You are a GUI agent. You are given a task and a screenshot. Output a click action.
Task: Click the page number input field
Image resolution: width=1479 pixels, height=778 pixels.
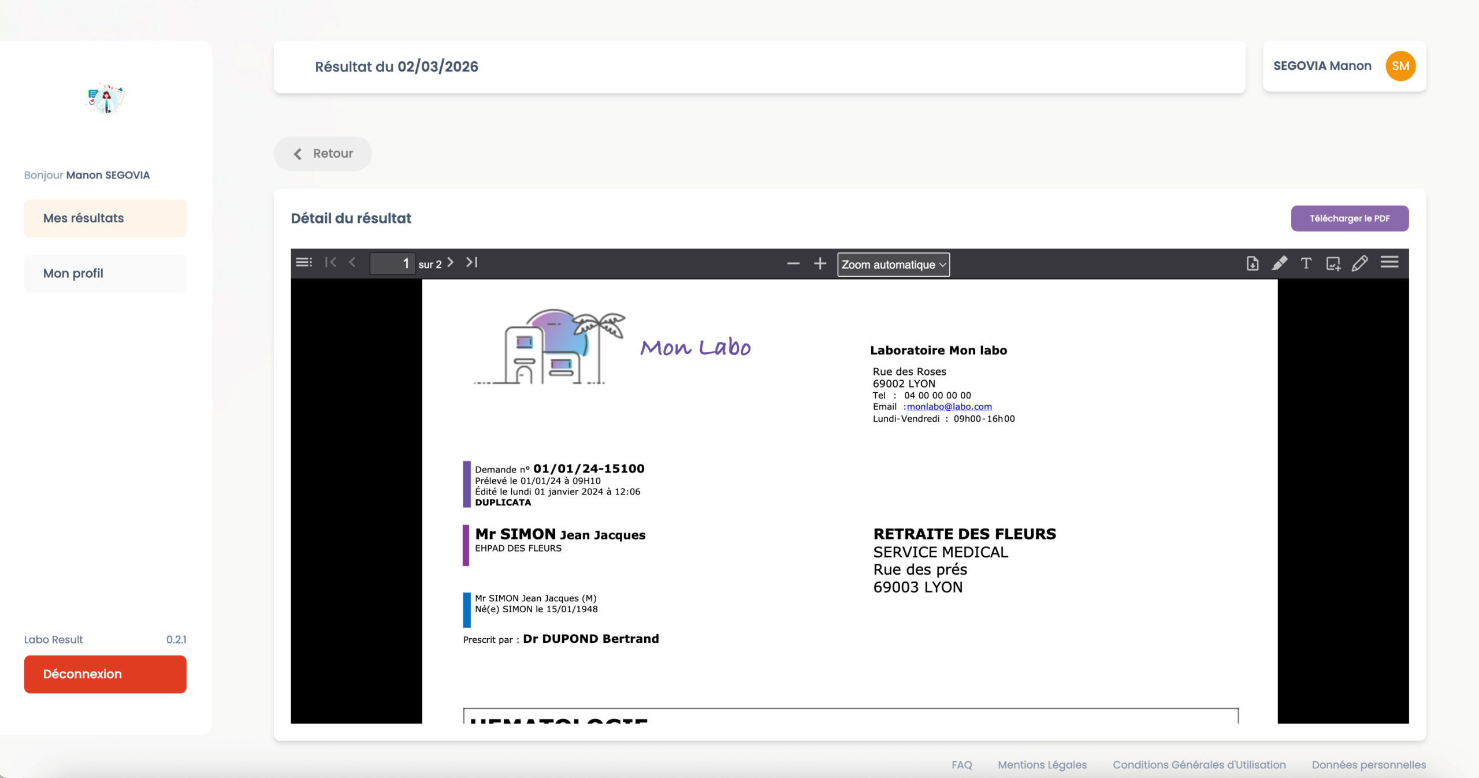(x=392, y=264)
